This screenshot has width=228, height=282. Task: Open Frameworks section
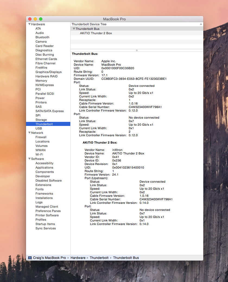(44, 194)
